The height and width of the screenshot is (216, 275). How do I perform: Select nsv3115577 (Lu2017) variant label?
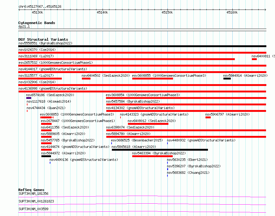tap(36, 75)
